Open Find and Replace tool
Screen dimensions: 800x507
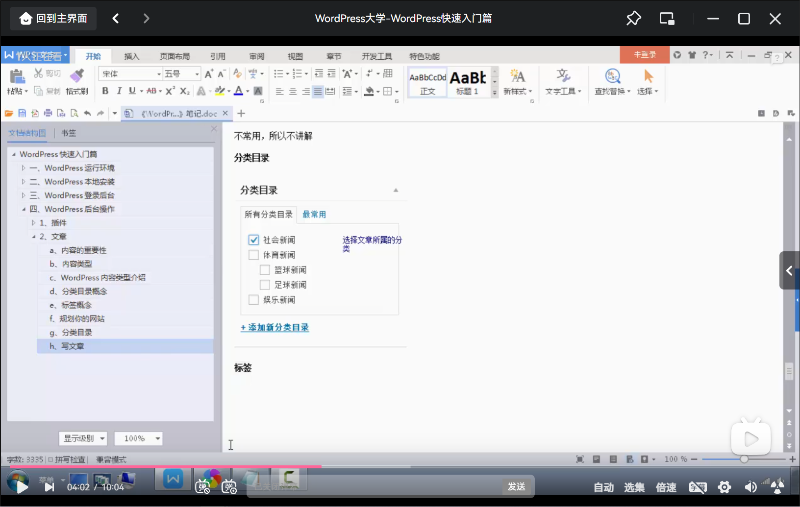[613, 76]
